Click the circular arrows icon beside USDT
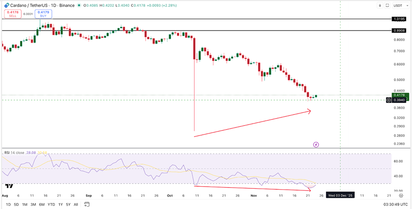412x209 pixels. click(387, 5)
